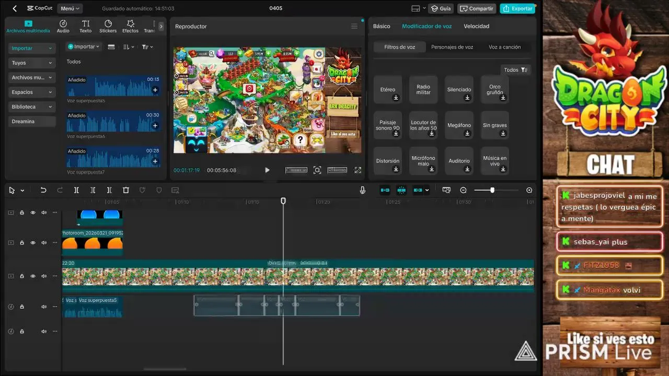This screenshot has width=669, height=376.
Task: Open the timeline preview settings icon left of zoom
Action: pyautogui.click(x=446, y=190)
